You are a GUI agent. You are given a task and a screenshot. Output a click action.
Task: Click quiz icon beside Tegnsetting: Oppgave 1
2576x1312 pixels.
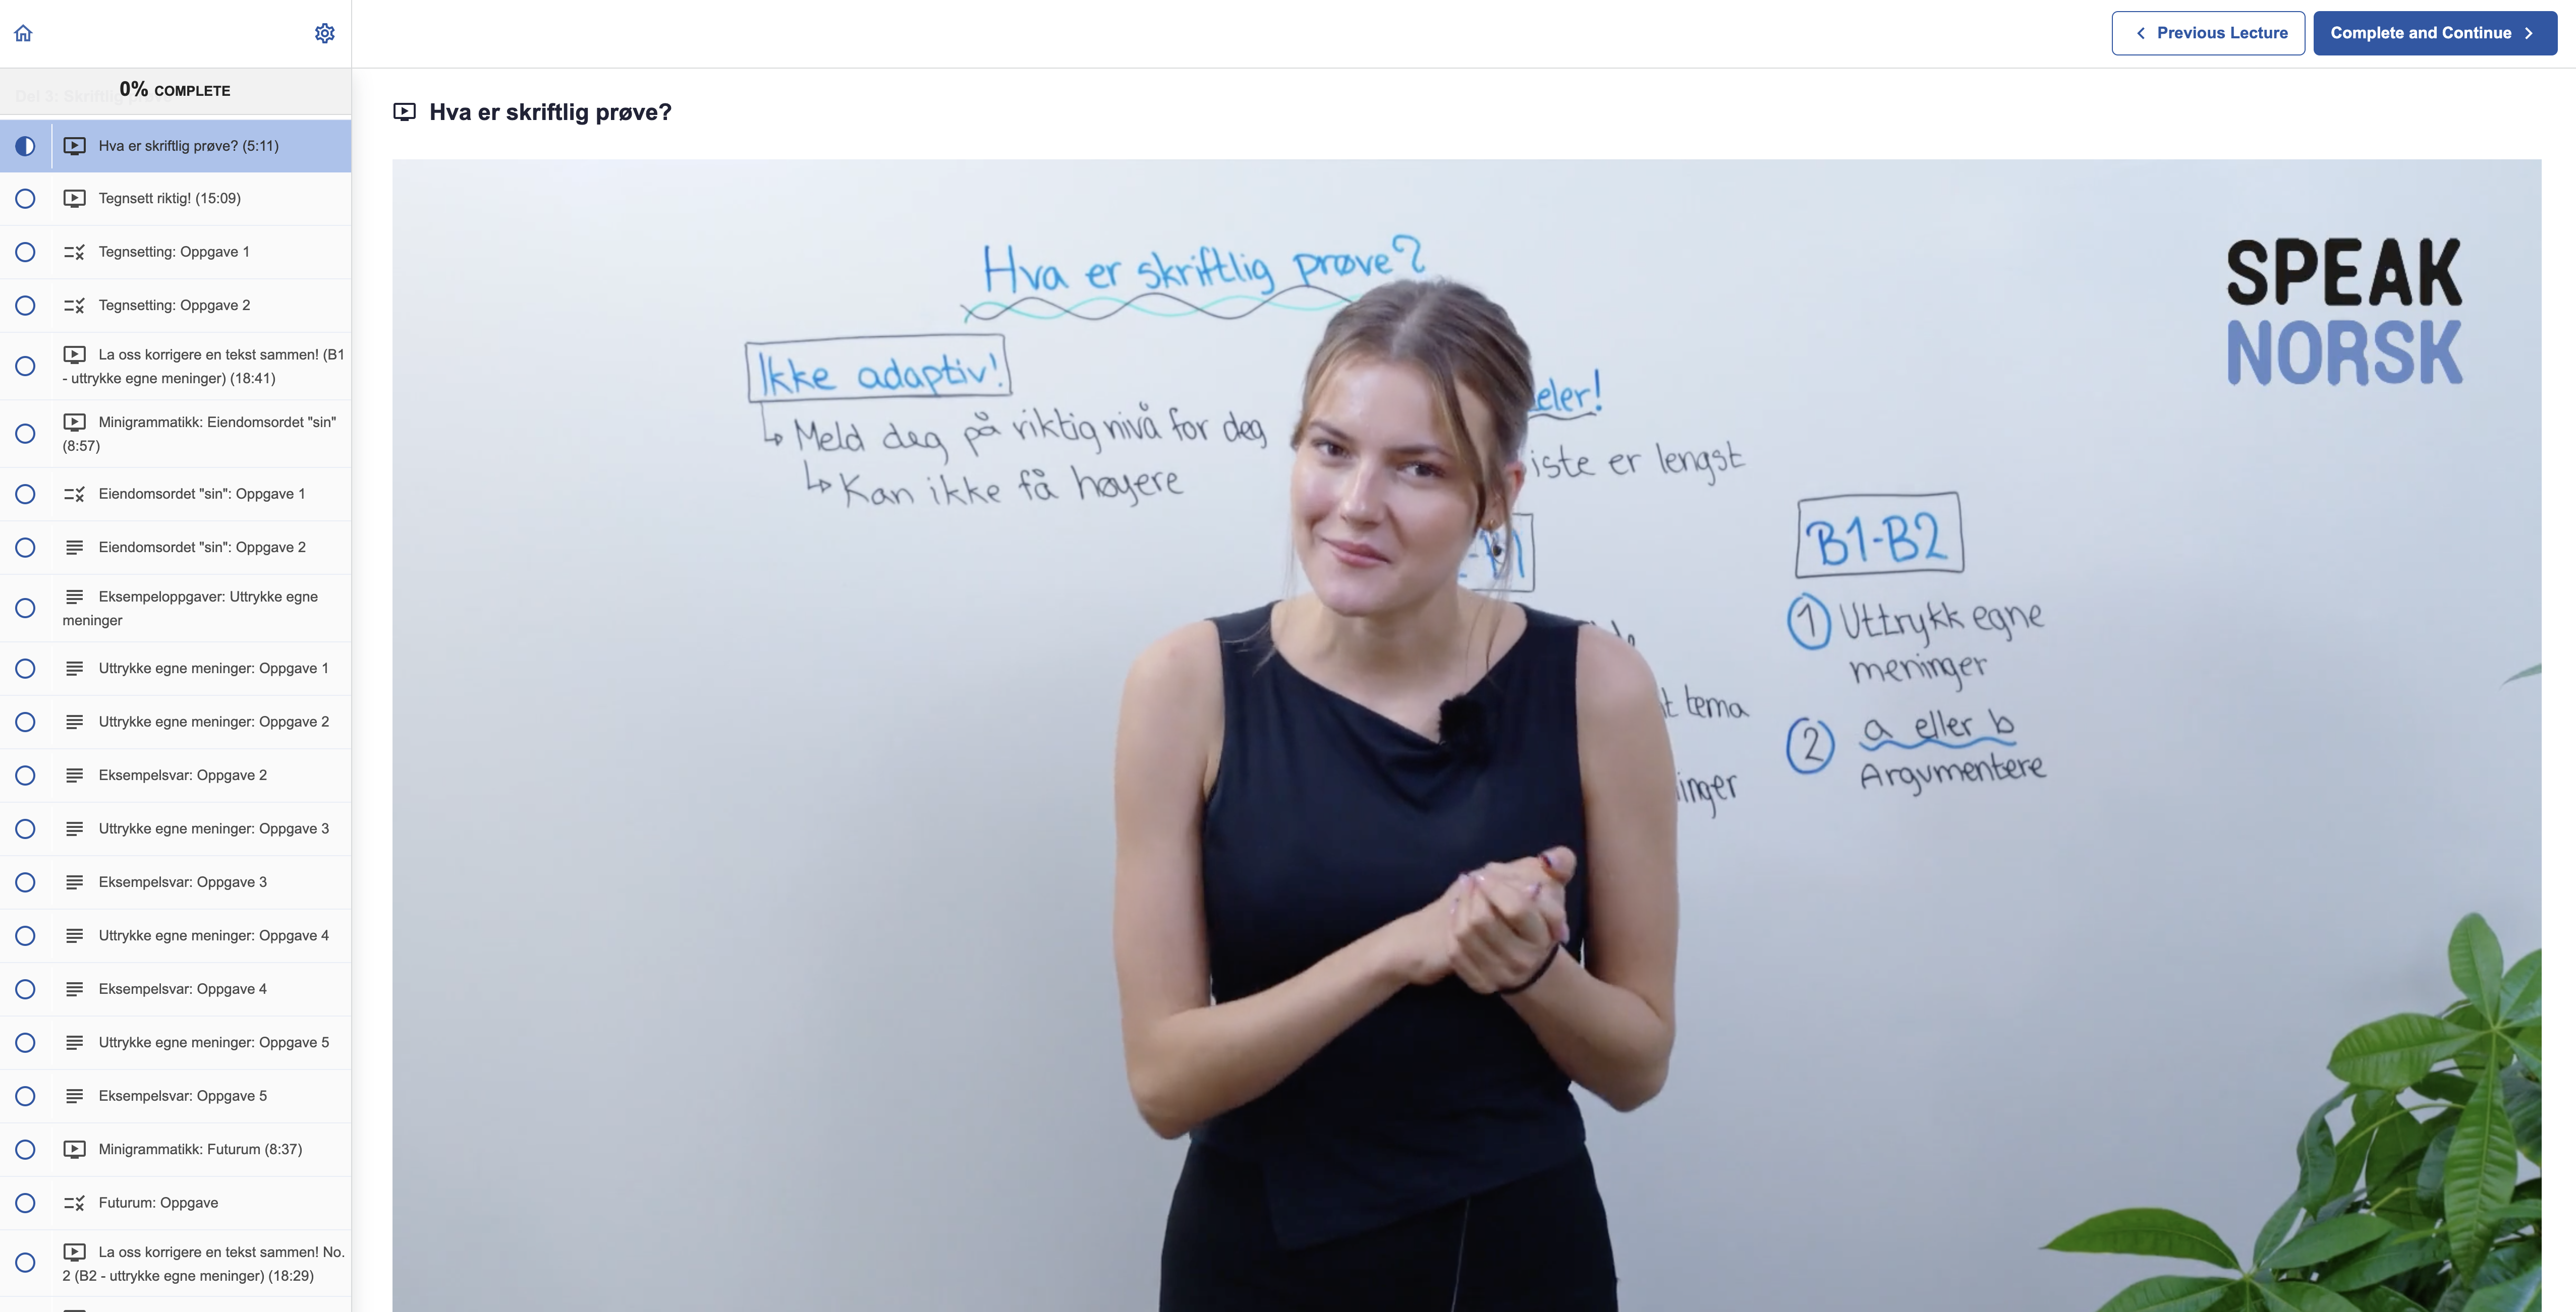(x=75, y=252)
